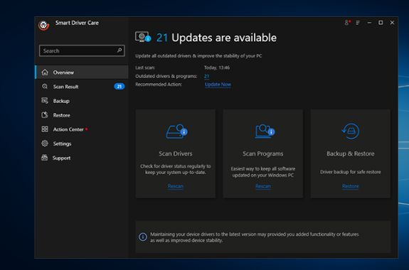Click the Action Center grid icon
Viewport: 409px width, 270px height.
(x=45, y=129)
